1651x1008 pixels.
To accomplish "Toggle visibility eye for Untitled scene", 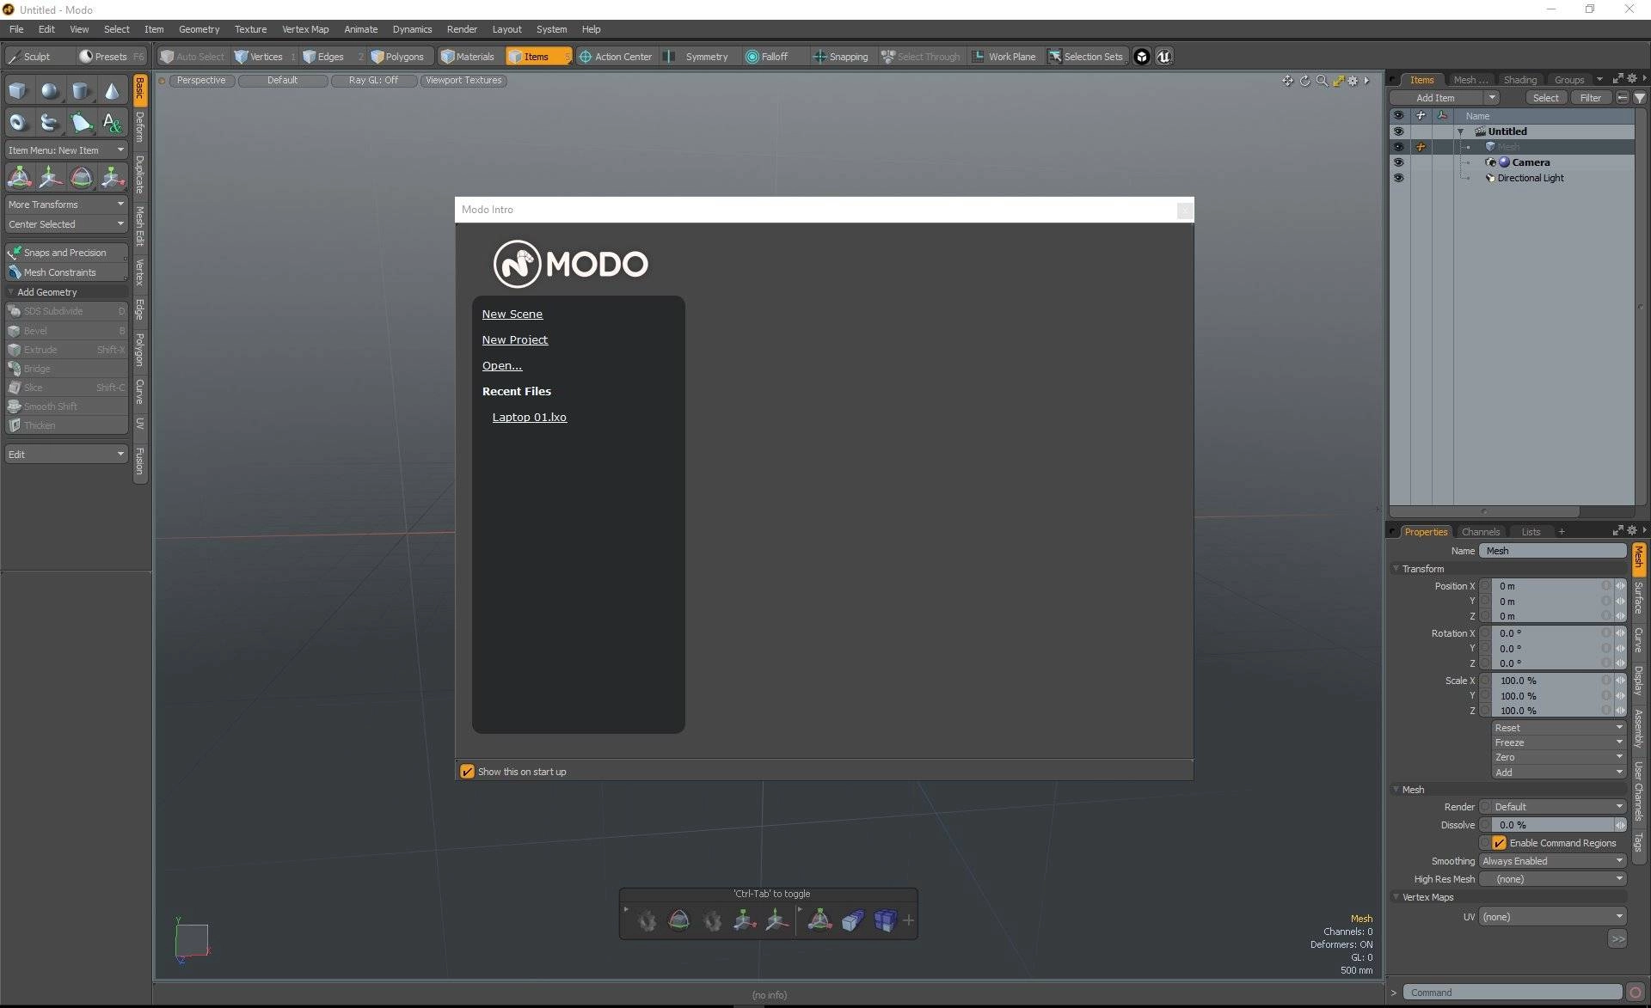I will (1398, 131).
